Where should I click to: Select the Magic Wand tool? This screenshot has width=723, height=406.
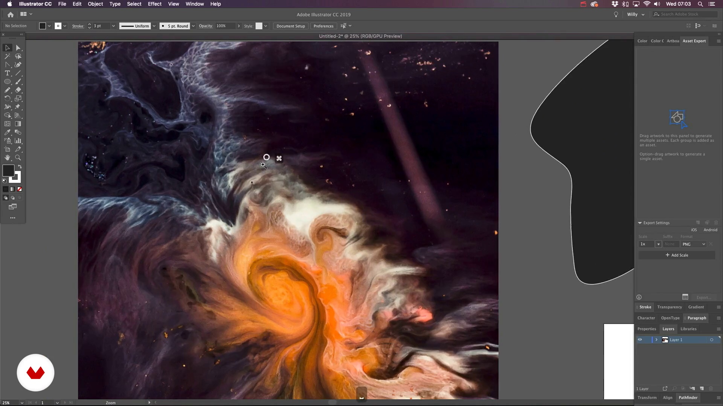pyautogui.click(x=7, y=56)
